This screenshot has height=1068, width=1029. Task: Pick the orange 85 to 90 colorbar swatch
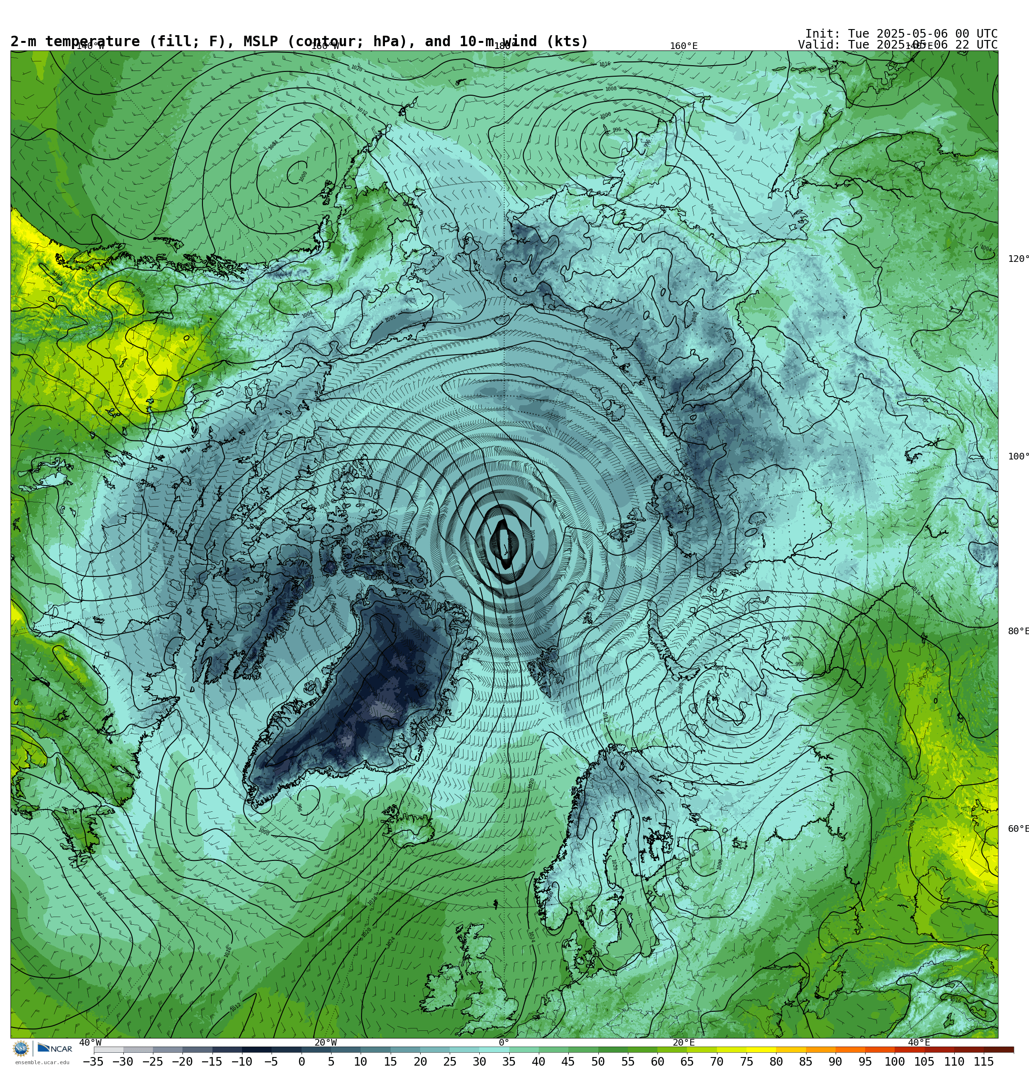coord(821,1049)
